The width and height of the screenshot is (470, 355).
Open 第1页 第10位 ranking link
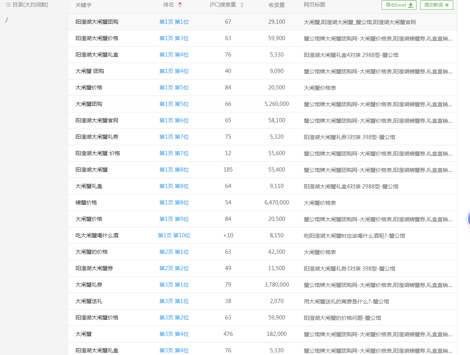pyautogui.click(x=174, y=235)
